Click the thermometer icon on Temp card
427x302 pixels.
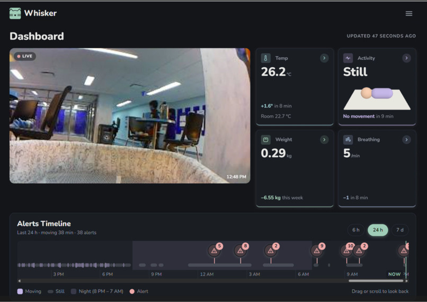point(265,58)
